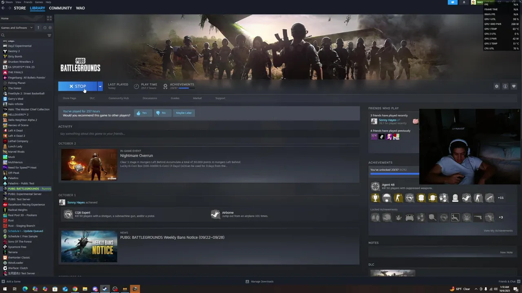Click the unlocked 23/37 achievements progress bar
The image size is (522, 293).
pyautogui.click(x=394, y=174)
